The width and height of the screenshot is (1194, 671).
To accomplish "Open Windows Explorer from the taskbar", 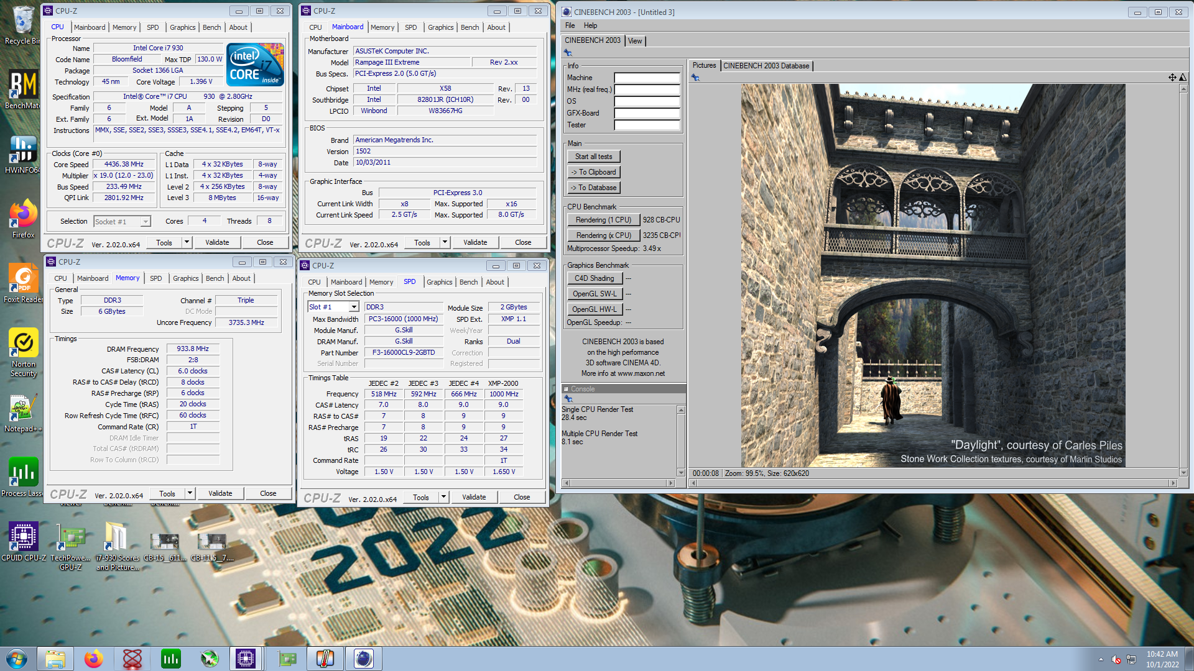I will [x=55, y=659].
